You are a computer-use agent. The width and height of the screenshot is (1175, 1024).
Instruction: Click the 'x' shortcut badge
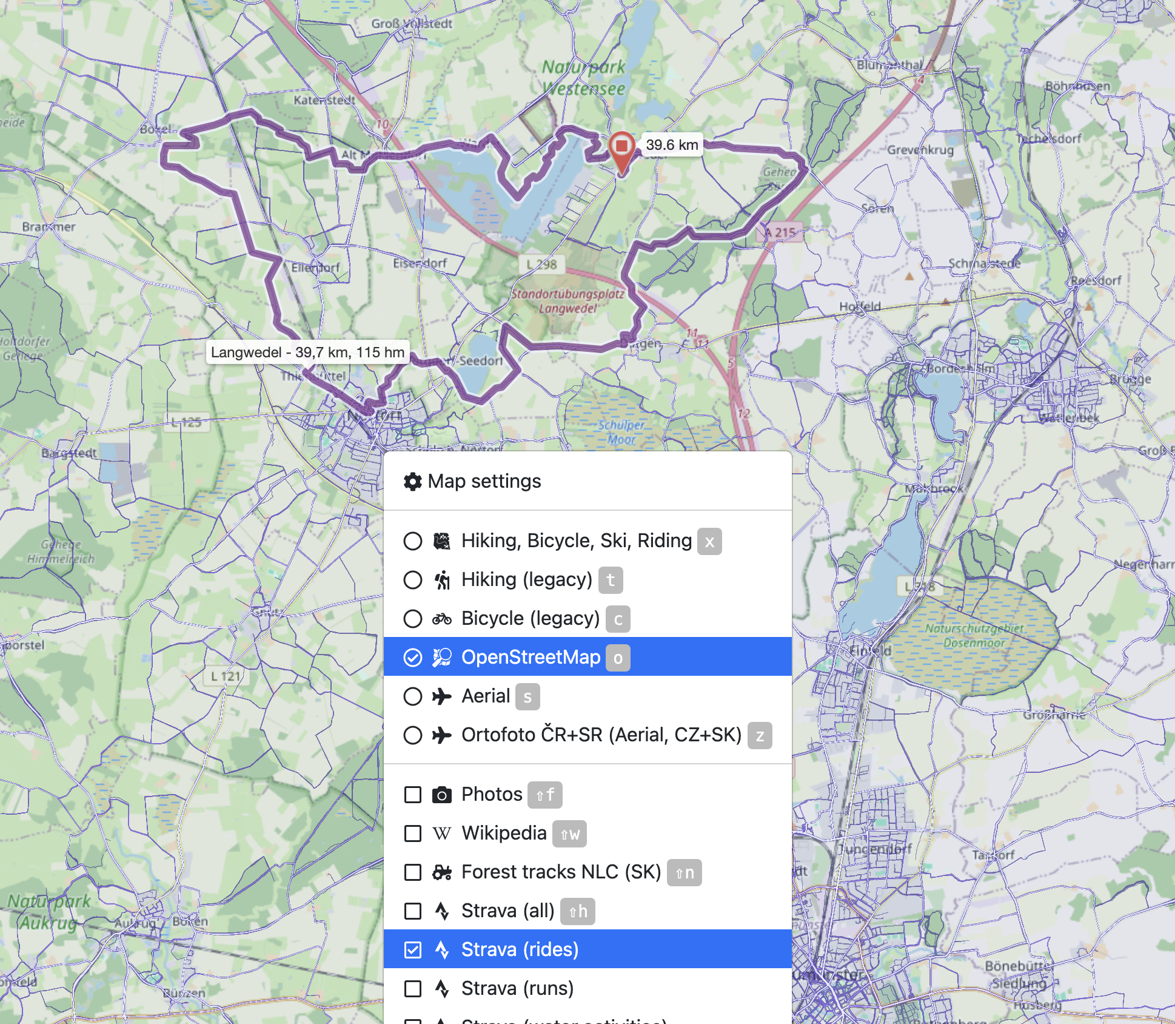pos(709,541)
